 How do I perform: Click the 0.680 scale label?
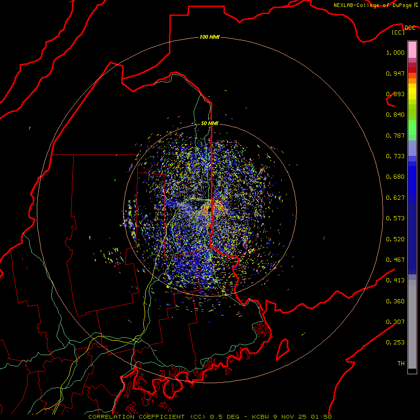[395, 177]
